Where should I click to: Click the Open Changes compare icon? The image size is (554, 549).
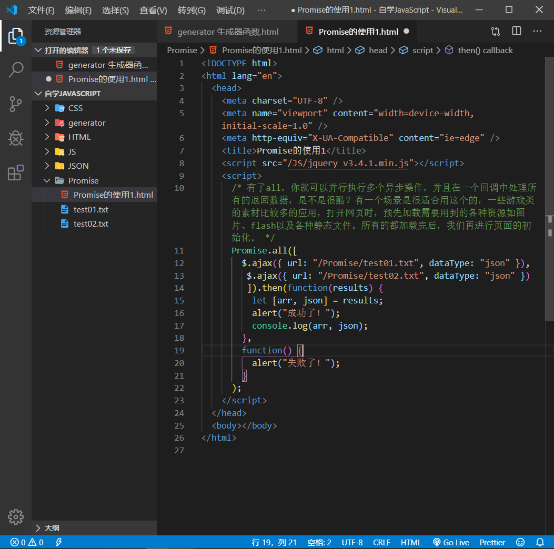[x=496, y=32]
